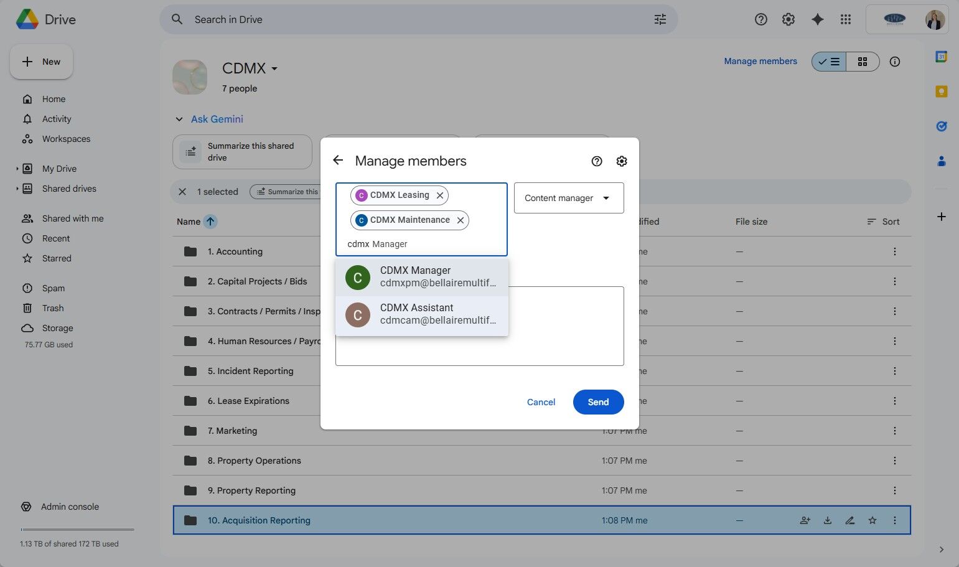Show drive details info icon
This screenshot has width=959, height=567.
(x=895, y=62)
